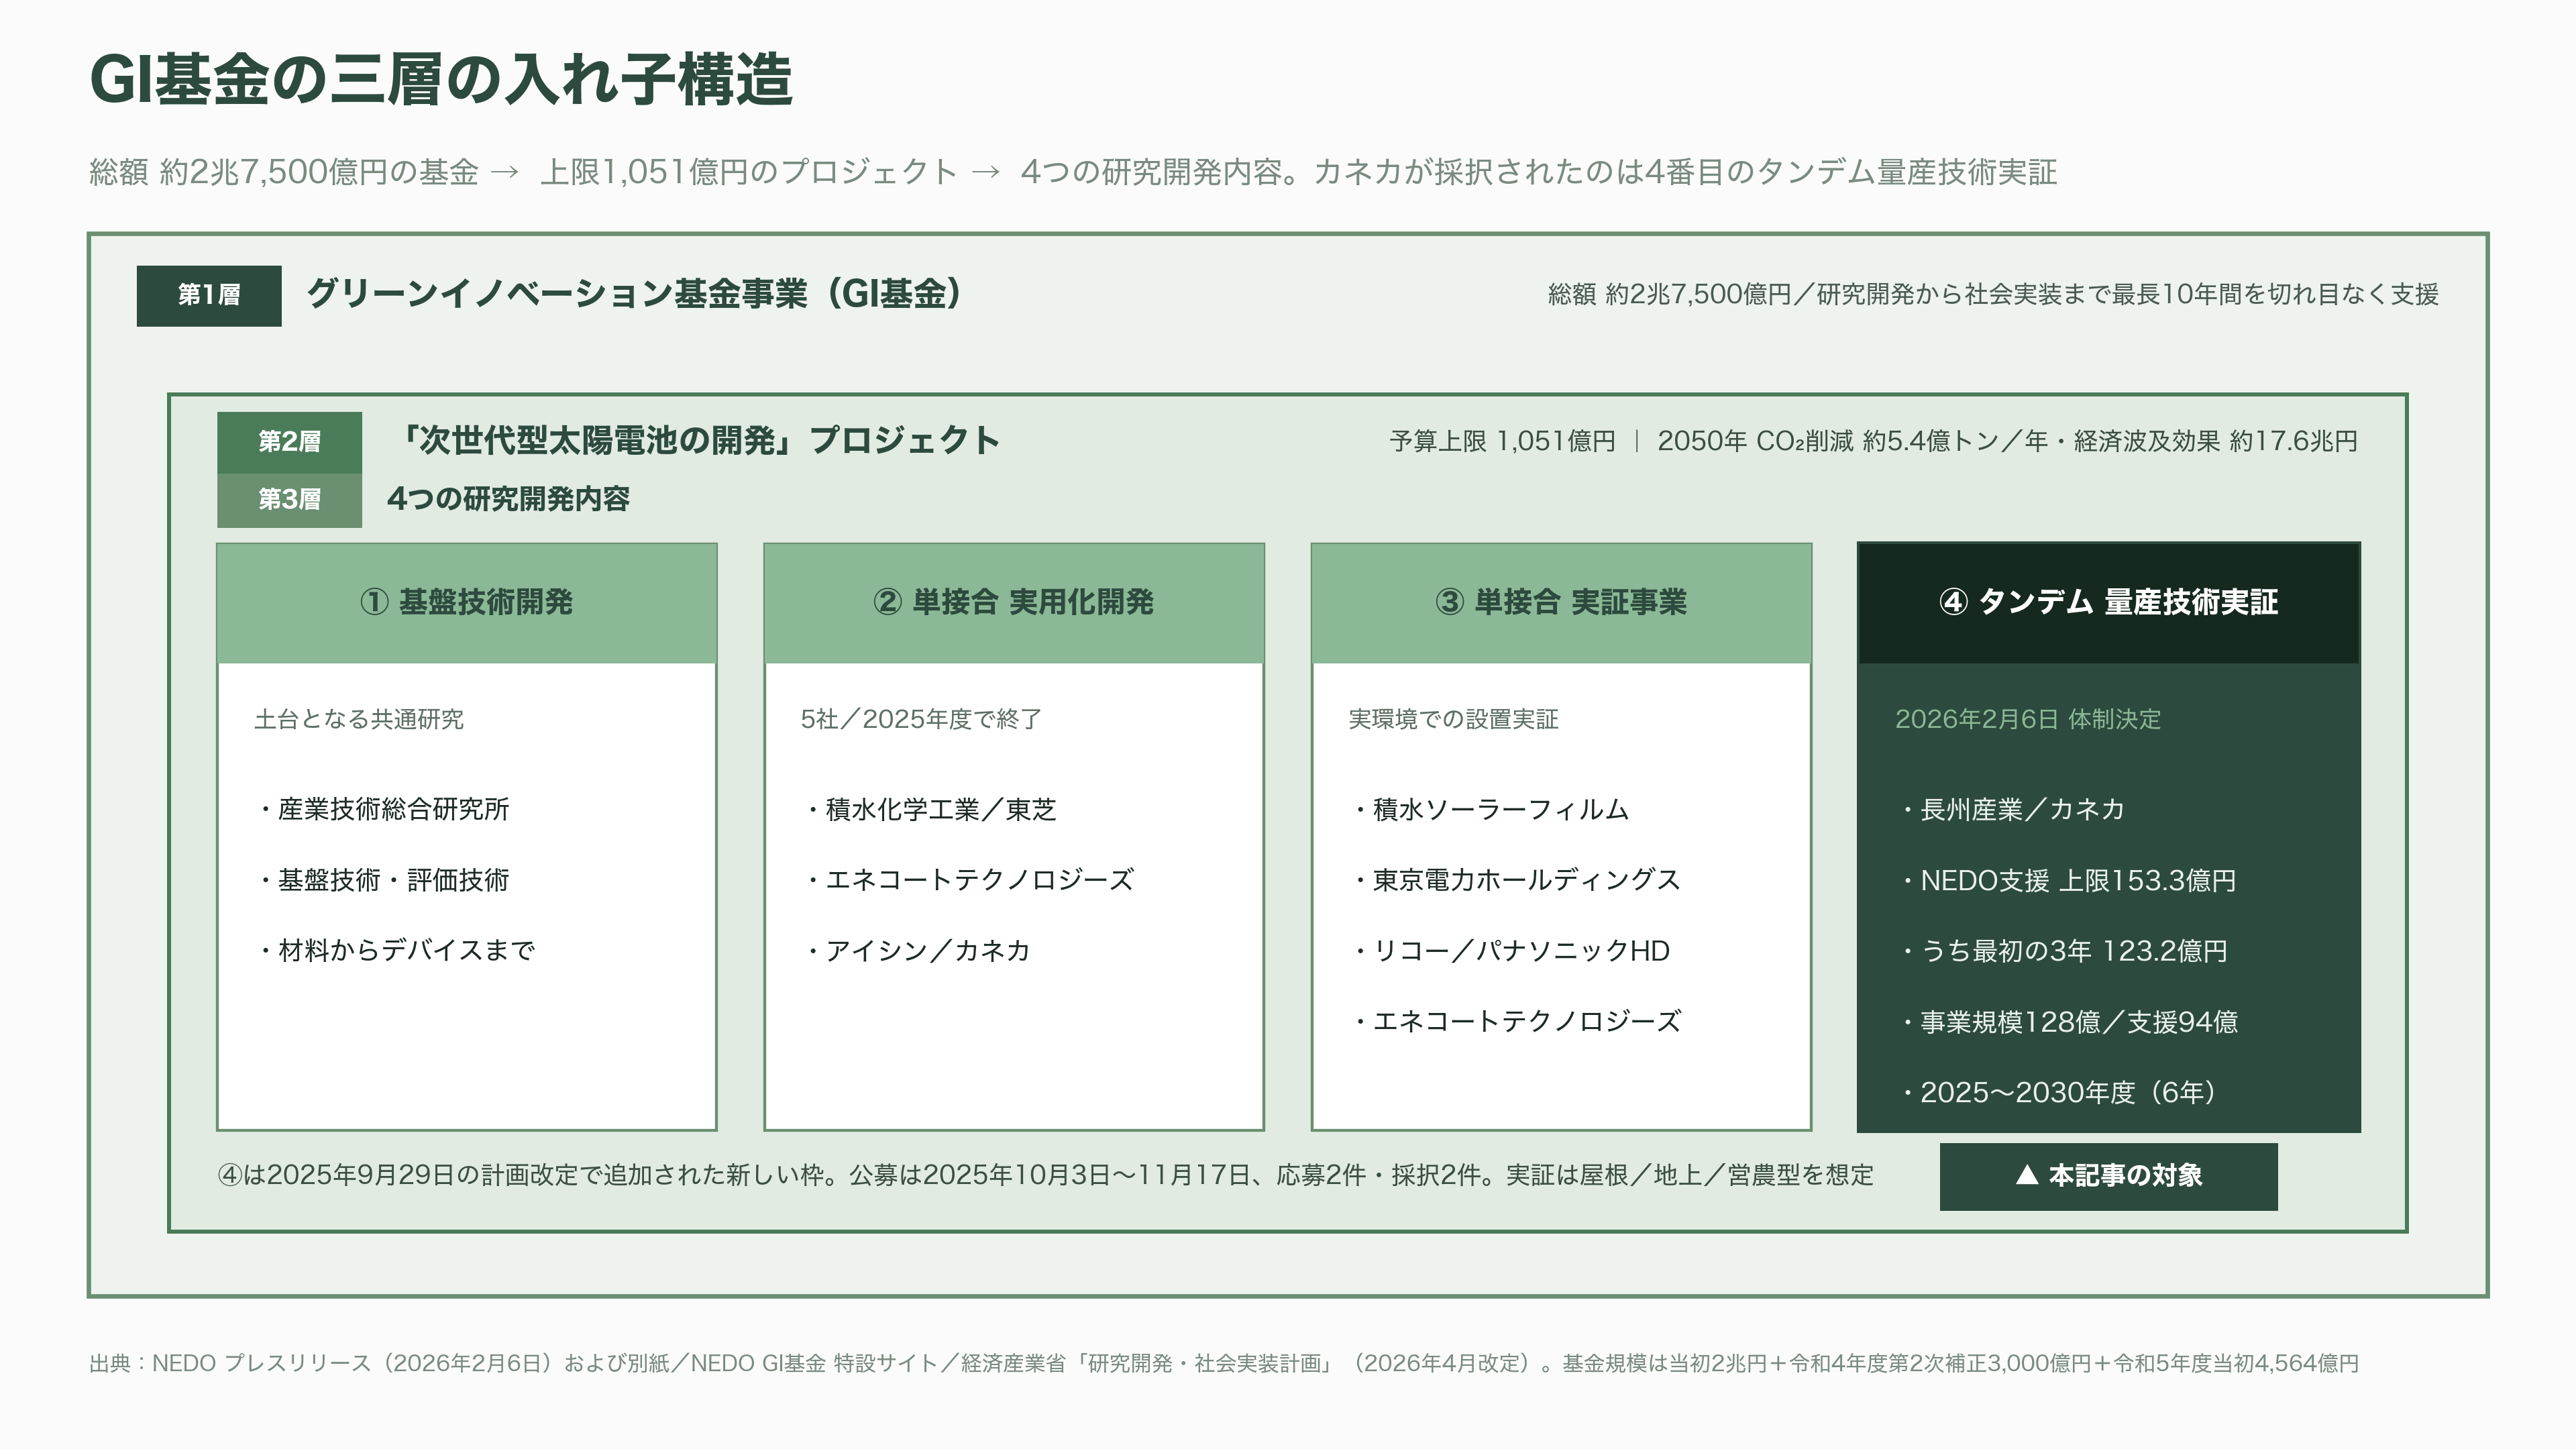Select bullet 2025〜2030年度（6年）
Image resolution: width=2576 pixels, height=1449 pixels.
click(x=2059, y=1092)
